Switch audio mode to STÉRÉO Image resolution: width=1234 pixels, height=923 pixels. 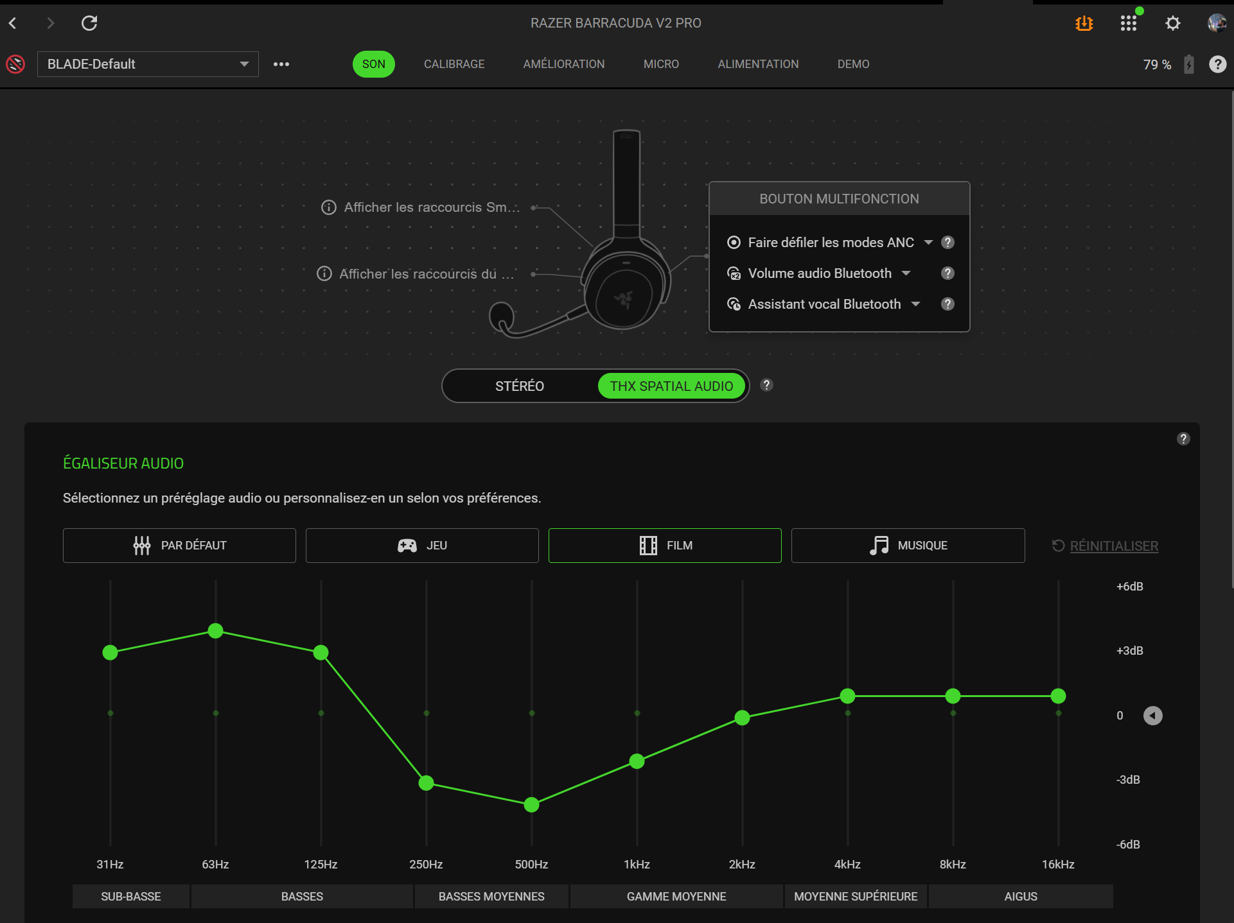(x=520, y=386)
